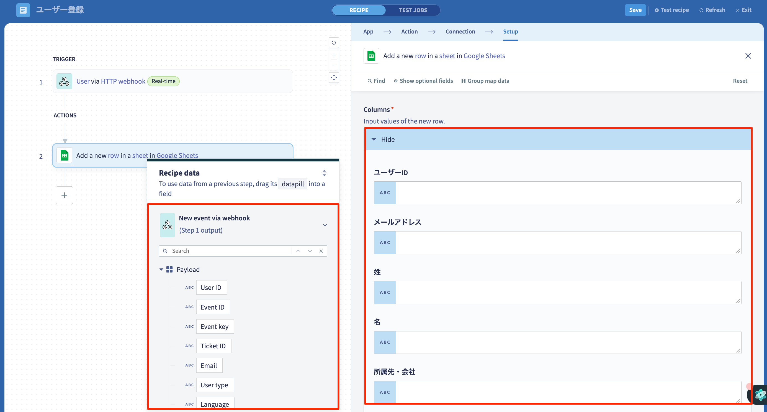767x412 pixels.
Task: Click row link in setup header
Action: [x=420, y=56]
